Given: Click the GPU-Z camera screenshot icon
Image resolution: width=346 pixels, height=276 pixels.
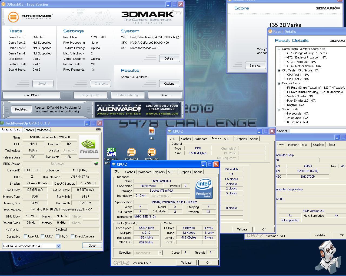Looking at the screenshot, I should click(98, 129).
